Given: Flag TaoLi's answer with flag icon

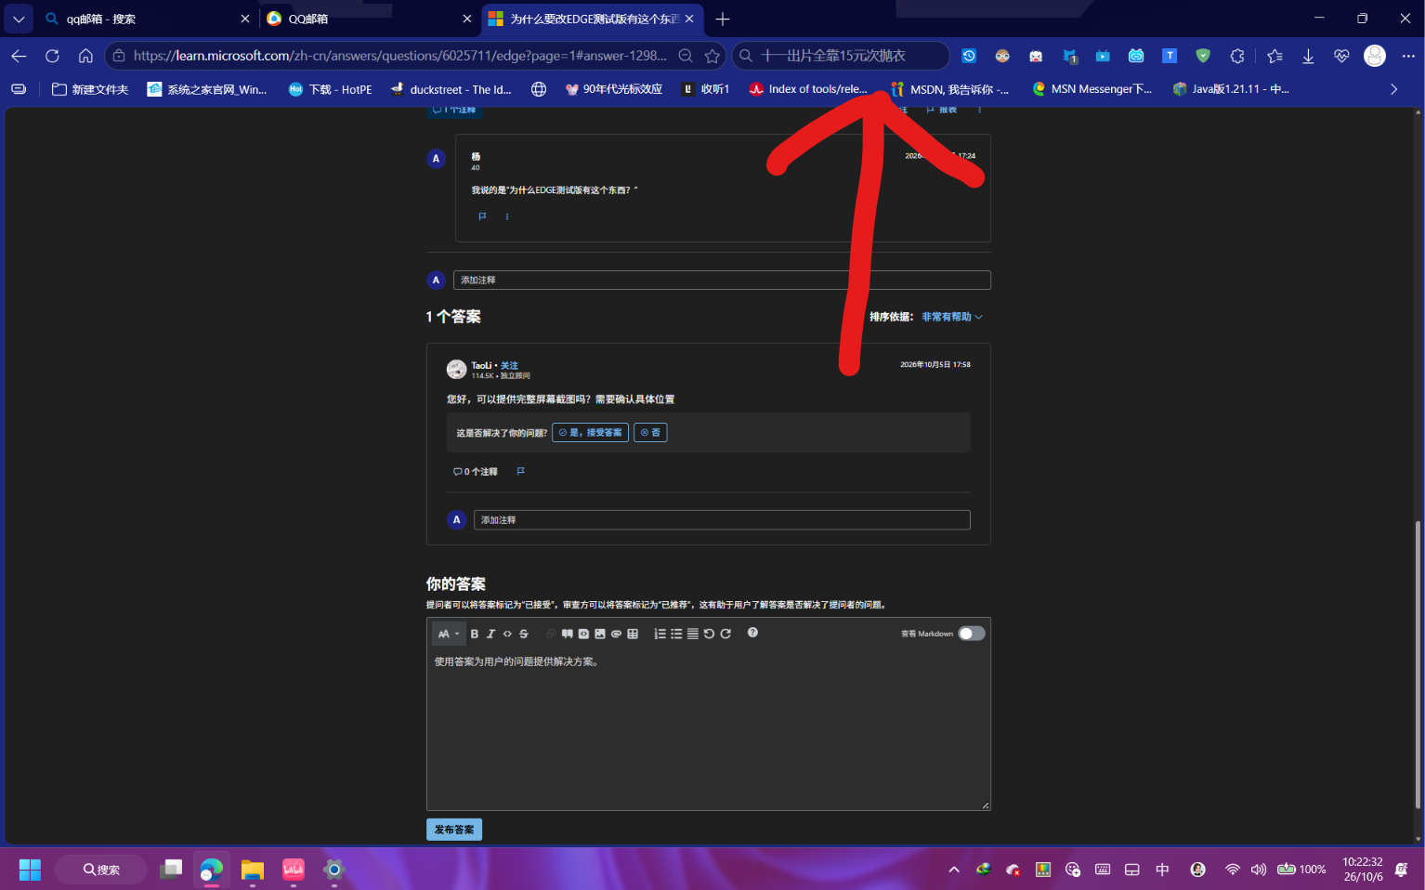Looking at the screenshot, I should (x=521, y=471).
